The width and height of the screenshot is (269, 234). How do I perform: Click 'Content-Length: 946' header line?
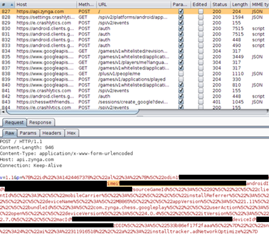coord(27,147)
